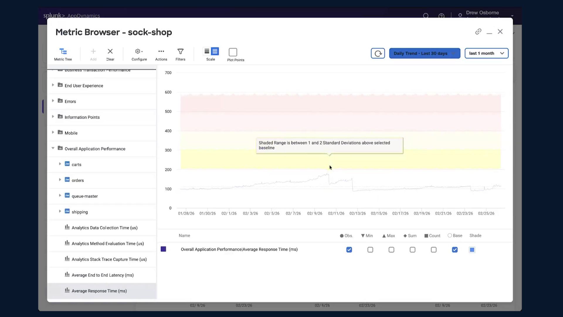Uncheck the Obs. checkbox for Average Response Time
Screen dimensions: 563x317
349,250
